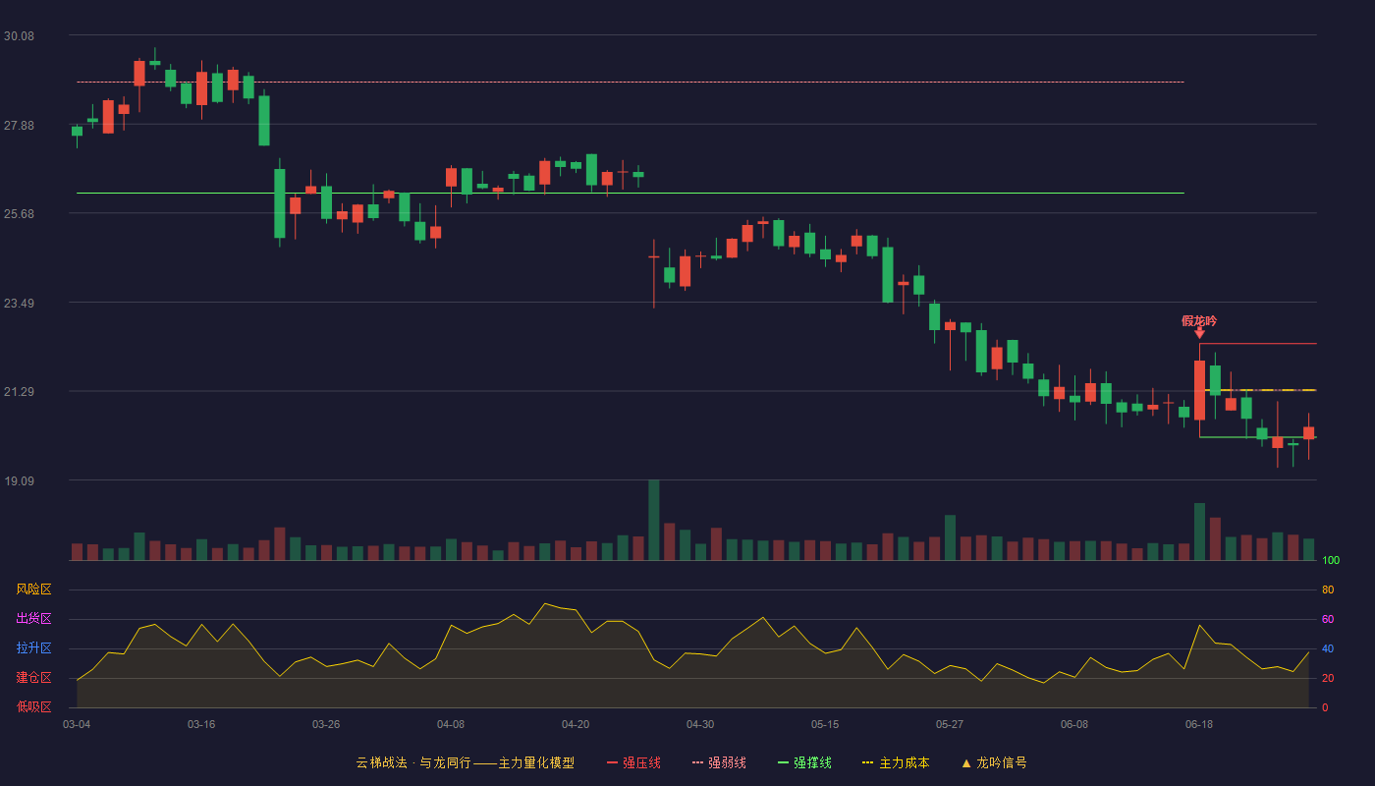Click the 04-08 date label
1375x786 pixels.
click(451, 724)
